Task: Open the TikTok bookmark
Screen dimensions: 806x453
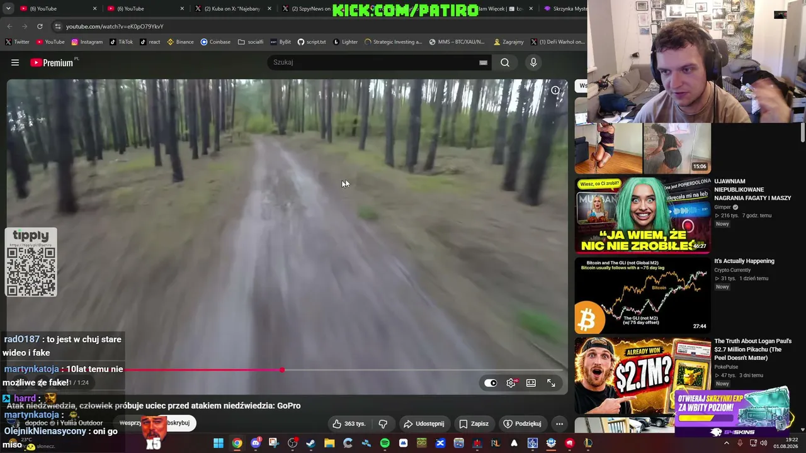Action: 121,42
